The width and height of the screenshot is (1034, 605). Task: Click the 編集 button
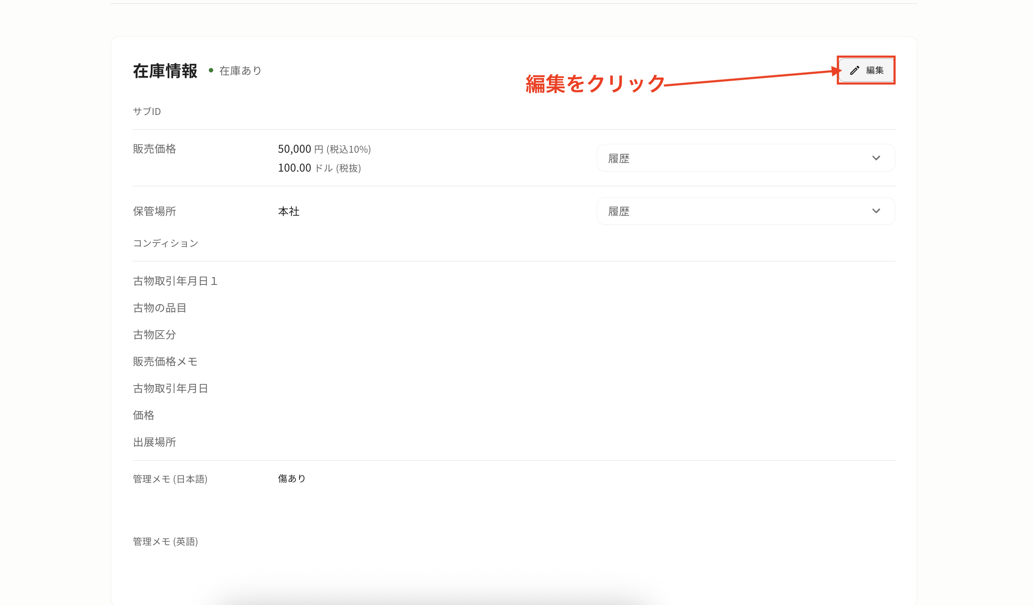[x=866, y=70]
